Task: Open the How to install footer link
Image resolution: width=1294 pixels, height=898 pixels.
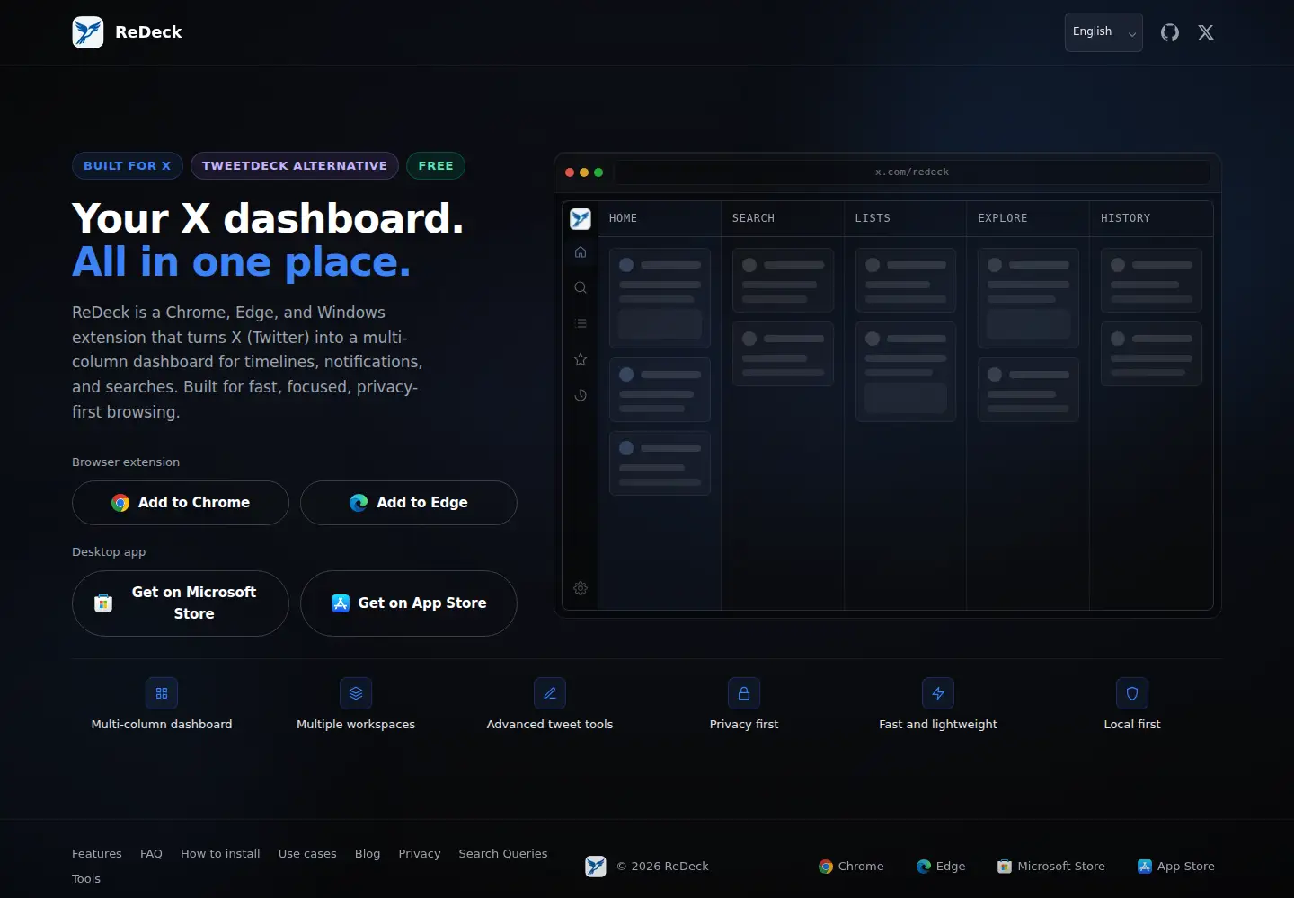Action: [x=220, y=854]
